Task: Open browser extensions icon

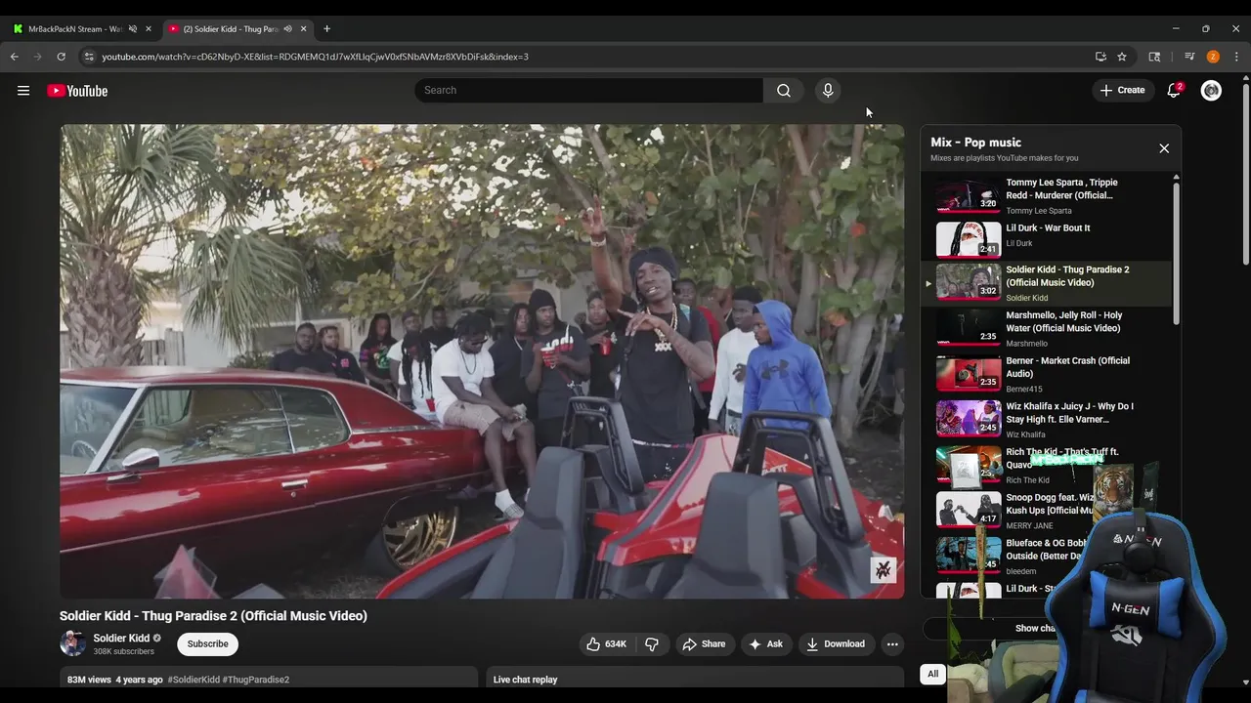Action: pos(1154,57)
